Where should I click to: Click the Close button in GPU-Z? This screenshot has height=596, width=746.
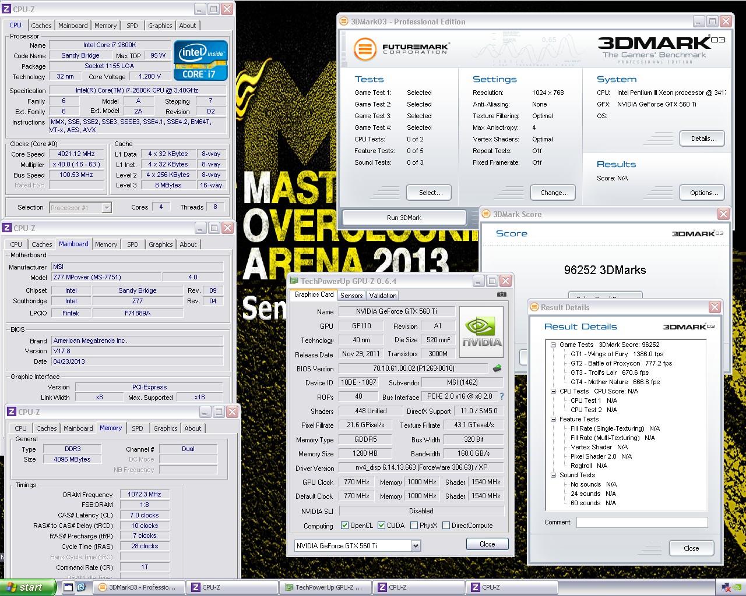(x=487, y=544)
